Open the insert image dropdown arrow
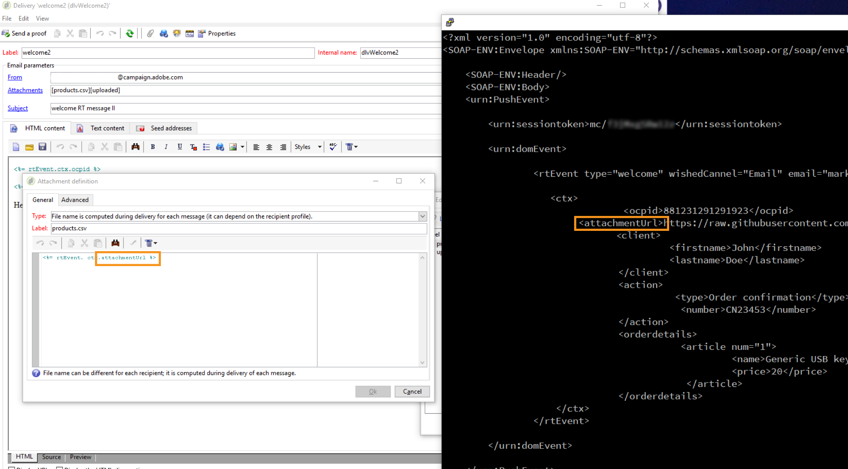 [242, 147]
